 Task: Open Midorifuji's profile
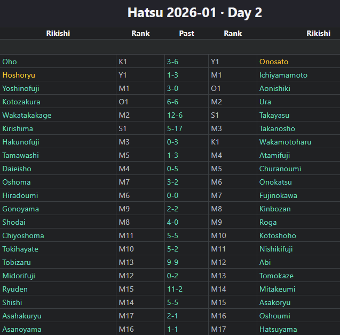point(19,276)
